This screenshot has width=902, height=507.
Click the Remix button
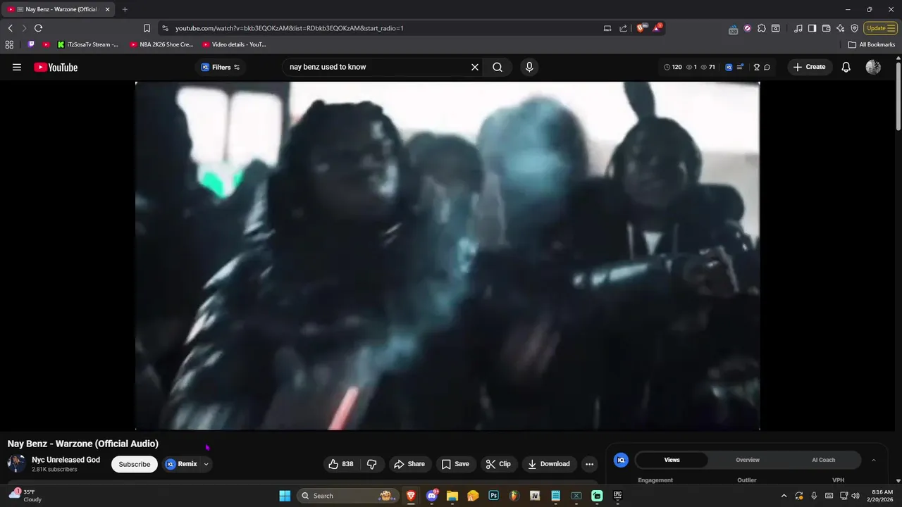pyautogui.click(x=181, y=464)
